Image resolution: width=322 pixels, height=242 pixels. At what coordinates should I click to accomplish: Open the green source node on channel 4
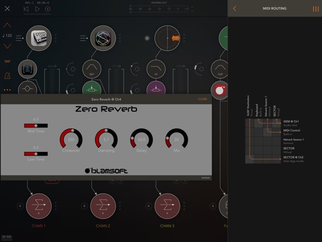(x=223, y=38)
